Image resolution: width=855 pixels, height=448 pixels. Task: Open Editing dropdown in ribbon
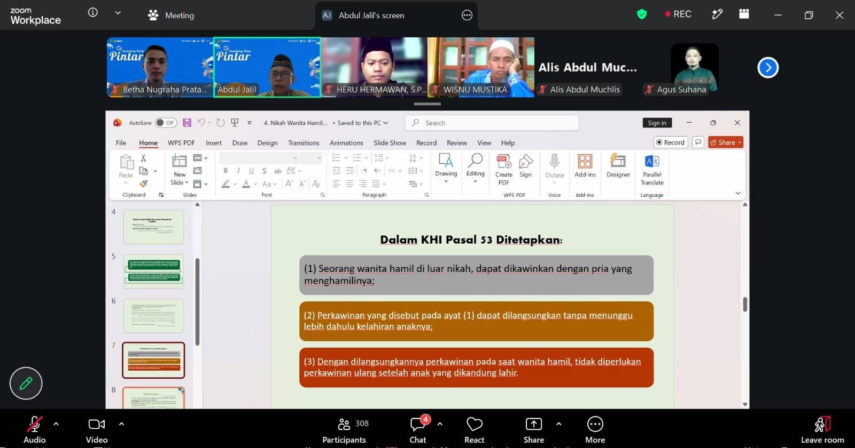pyautogui.click(x=475, y=169)
